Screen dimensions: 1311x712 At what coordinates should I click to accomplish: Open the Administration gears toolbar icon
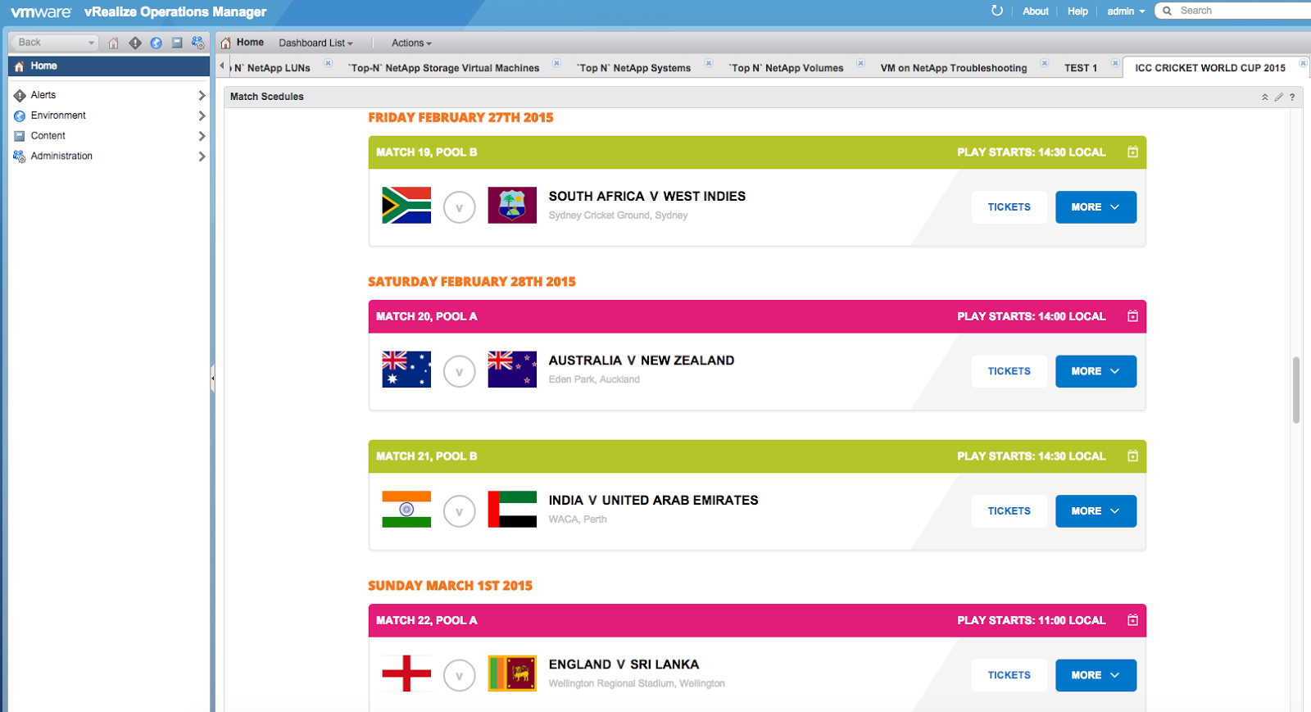(197, 43)
